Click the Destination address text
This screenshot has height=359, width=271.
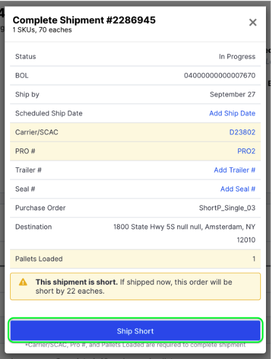184,233
